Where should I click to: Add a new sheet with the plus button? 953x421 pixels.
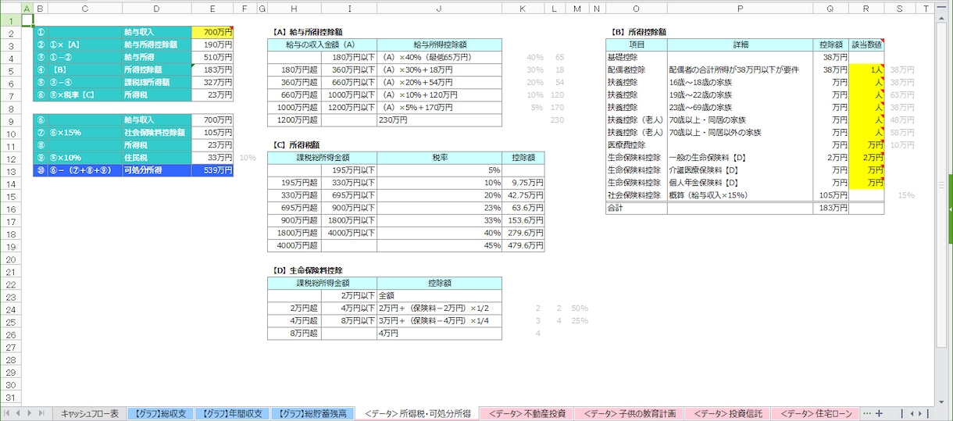pyautogui.click(x=879, y=413)
